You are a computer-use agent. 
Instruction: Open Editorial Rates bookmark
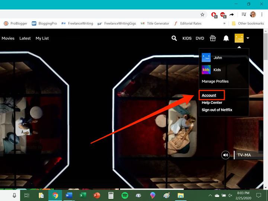(x=188, y=23)
